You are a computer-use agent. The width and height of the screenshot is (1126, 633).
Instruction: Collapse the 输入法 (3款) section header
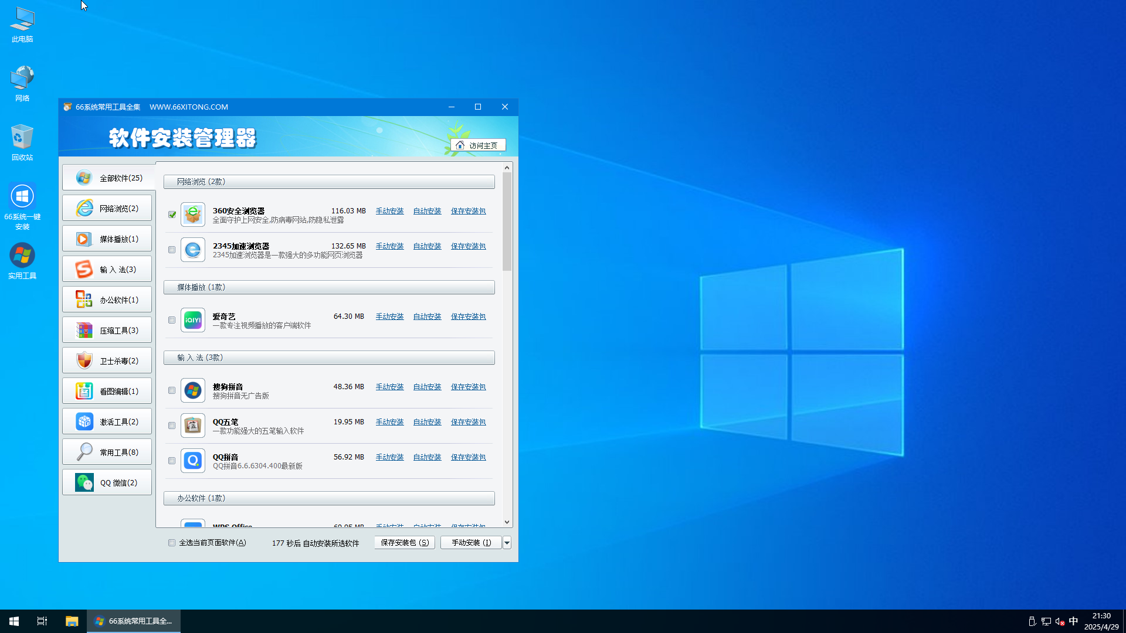(329, 358)
